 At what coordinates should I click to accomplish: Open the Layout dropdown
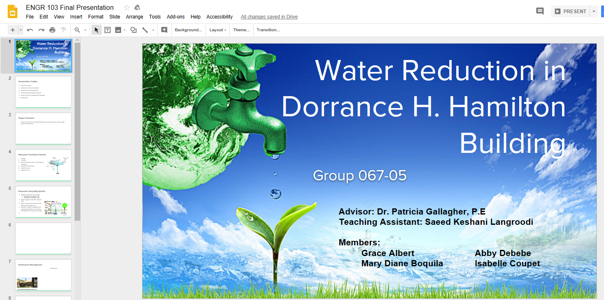click(218, 30)
